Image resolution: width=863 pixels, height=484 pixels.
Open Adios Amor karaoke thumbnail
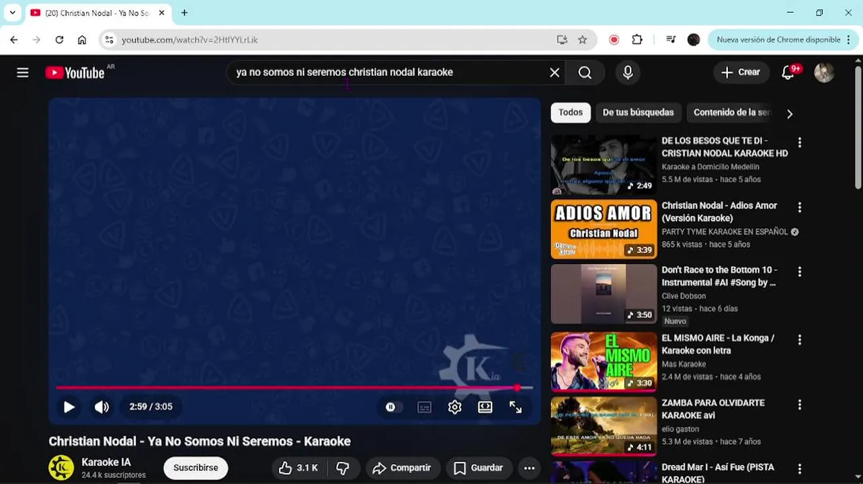(x=604, y=229)
